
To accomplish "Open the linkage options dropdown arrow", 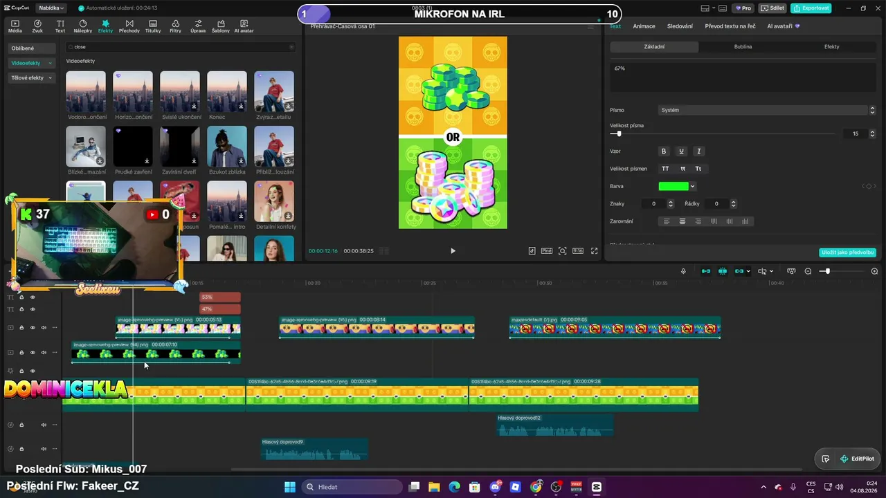I will click(748, 271).
